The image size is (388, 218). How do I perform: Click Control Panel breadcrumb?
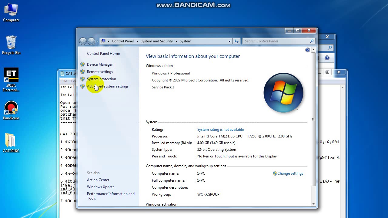(122, 41)
